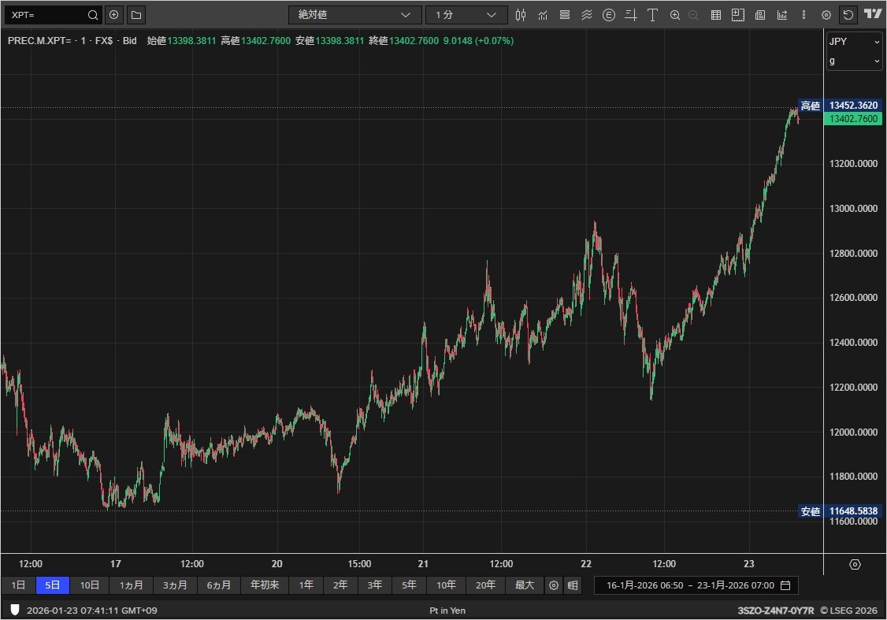Click the export chart icon
The image size is (887, 620).
pyautogui.click(x=781, y=15)
